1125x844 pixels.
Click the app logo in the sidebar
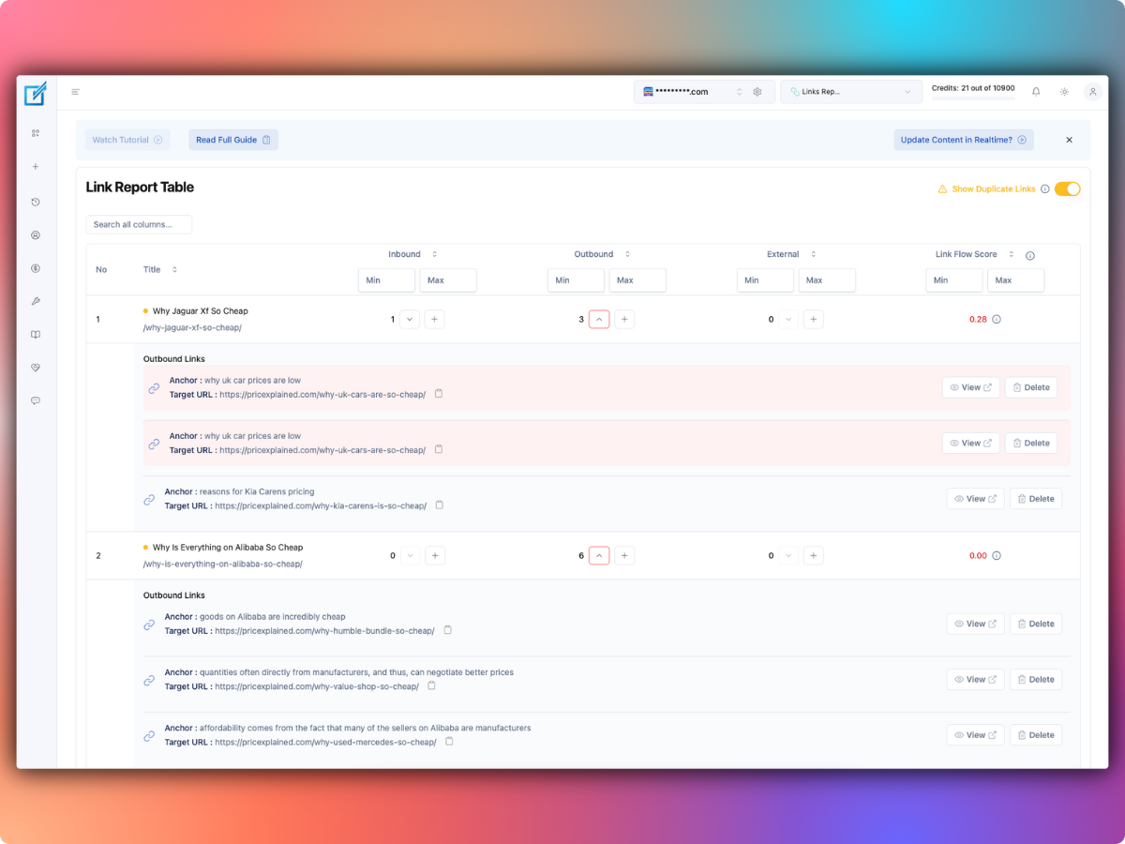coord(35,94)
